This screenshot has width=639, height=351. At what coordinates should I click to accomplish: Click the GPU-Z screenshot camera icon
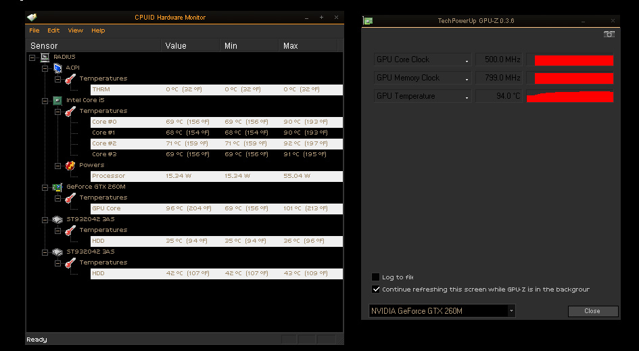[609, 34]
